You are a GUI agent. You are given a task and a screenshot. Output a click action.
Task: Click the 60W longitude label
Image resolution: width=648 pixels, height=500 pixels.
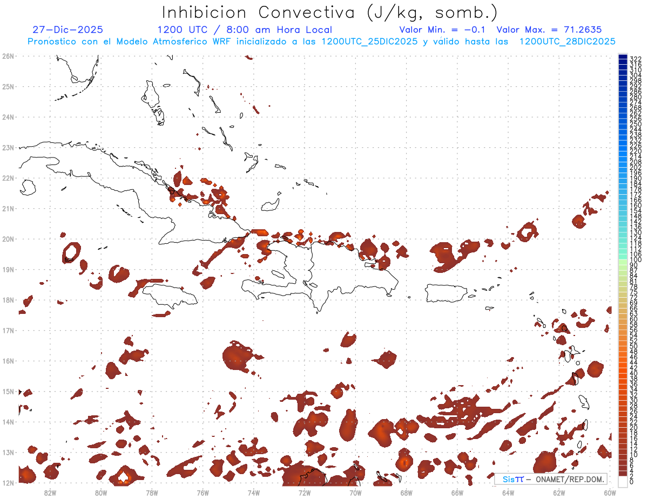tap(610, 492)
